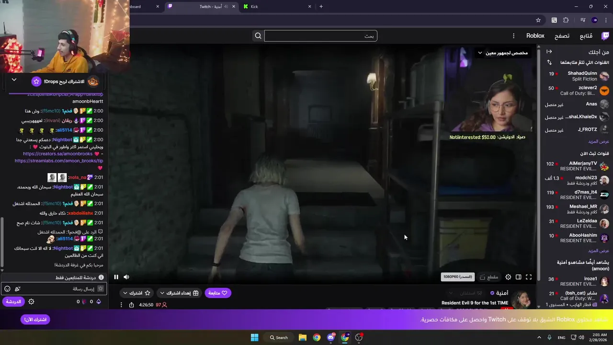Open the browser extensions puzzle icon
The height and width of the screenshot is (345, 613).
click(x=566, y=20)
